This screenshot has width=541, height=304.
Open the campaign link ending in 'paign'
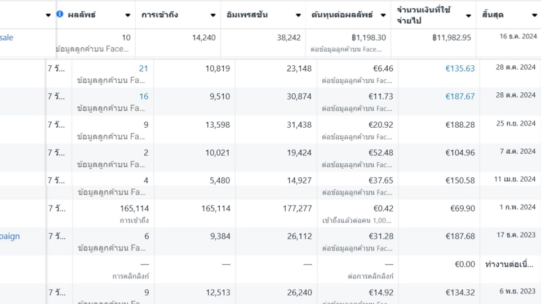coord(10,236)
